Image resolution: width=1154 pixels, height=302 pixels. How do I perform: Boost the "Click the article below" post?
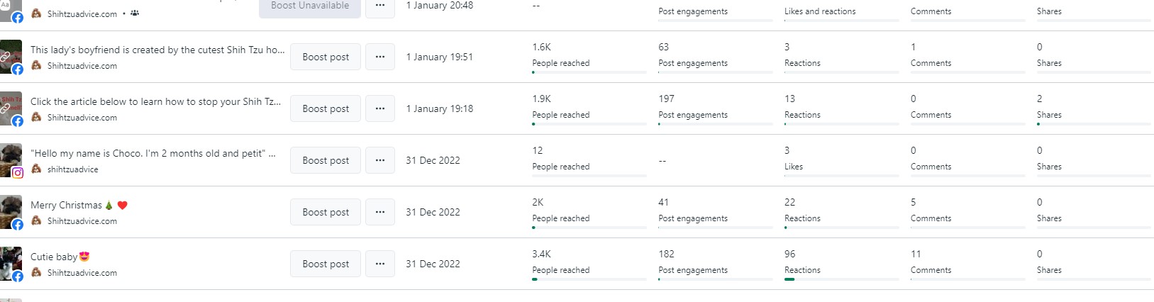(x=326, y=108)
